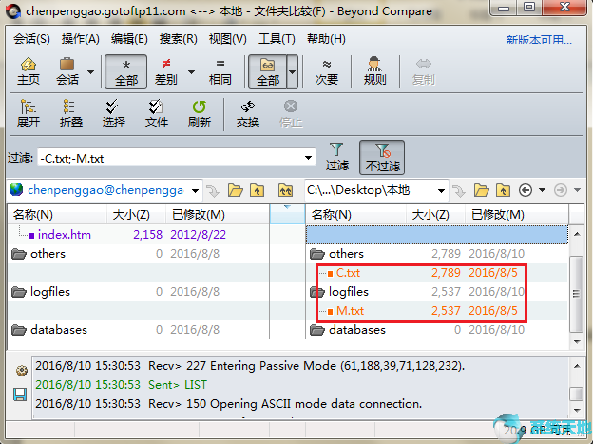The image size is (593, 444).
Task: Click the 展开 expand-all icon
Action: pos(29,113)
